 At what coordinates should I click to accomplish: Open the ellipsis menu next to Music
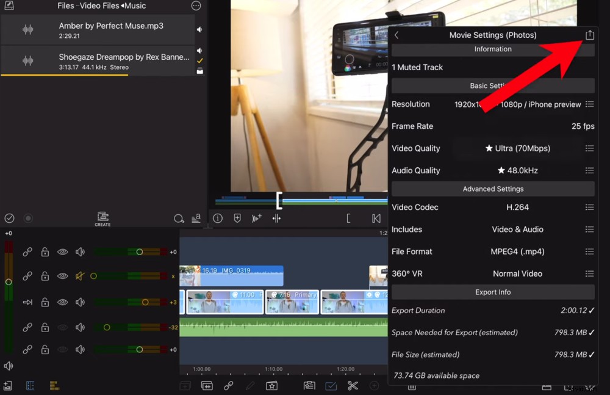point(196,5)
